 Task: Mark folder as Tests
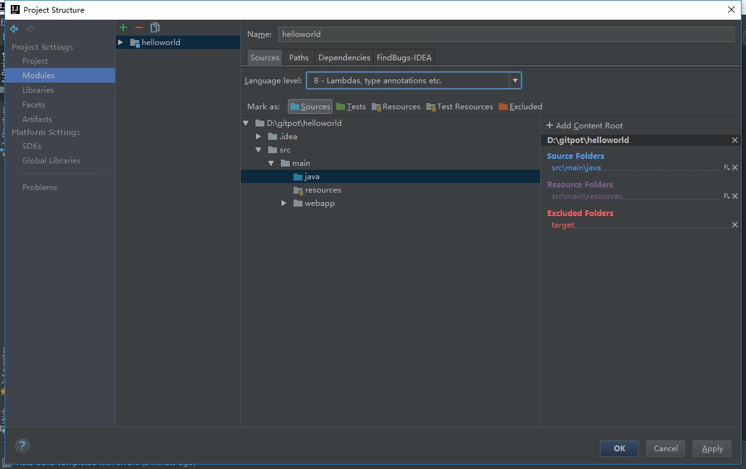click(x=351, y=107)
